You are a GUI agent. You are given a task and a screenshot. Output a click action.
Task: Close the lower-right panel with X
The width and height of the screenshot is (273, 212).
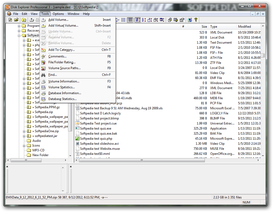tap(71, 167)
